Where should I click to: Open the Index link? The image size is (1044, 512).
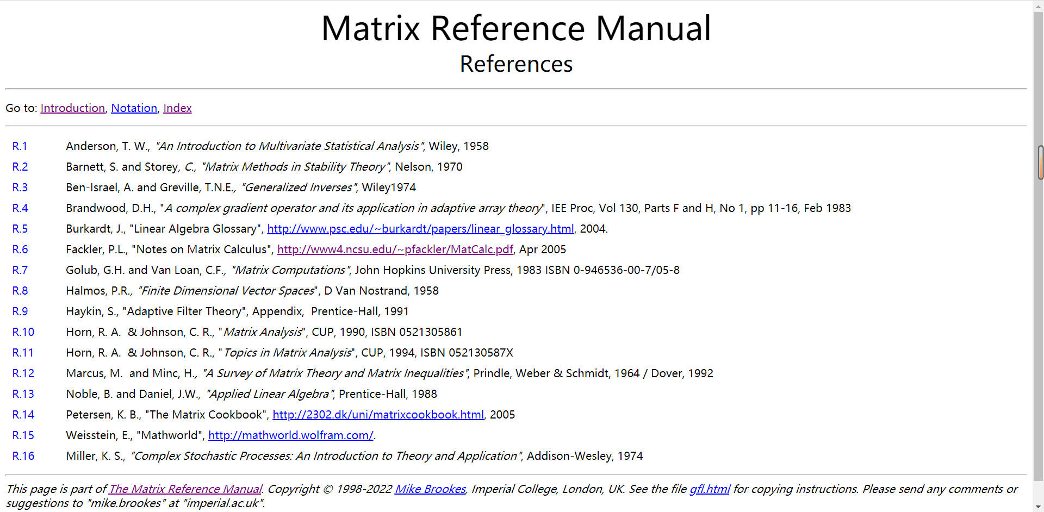(x=177, y=108)
